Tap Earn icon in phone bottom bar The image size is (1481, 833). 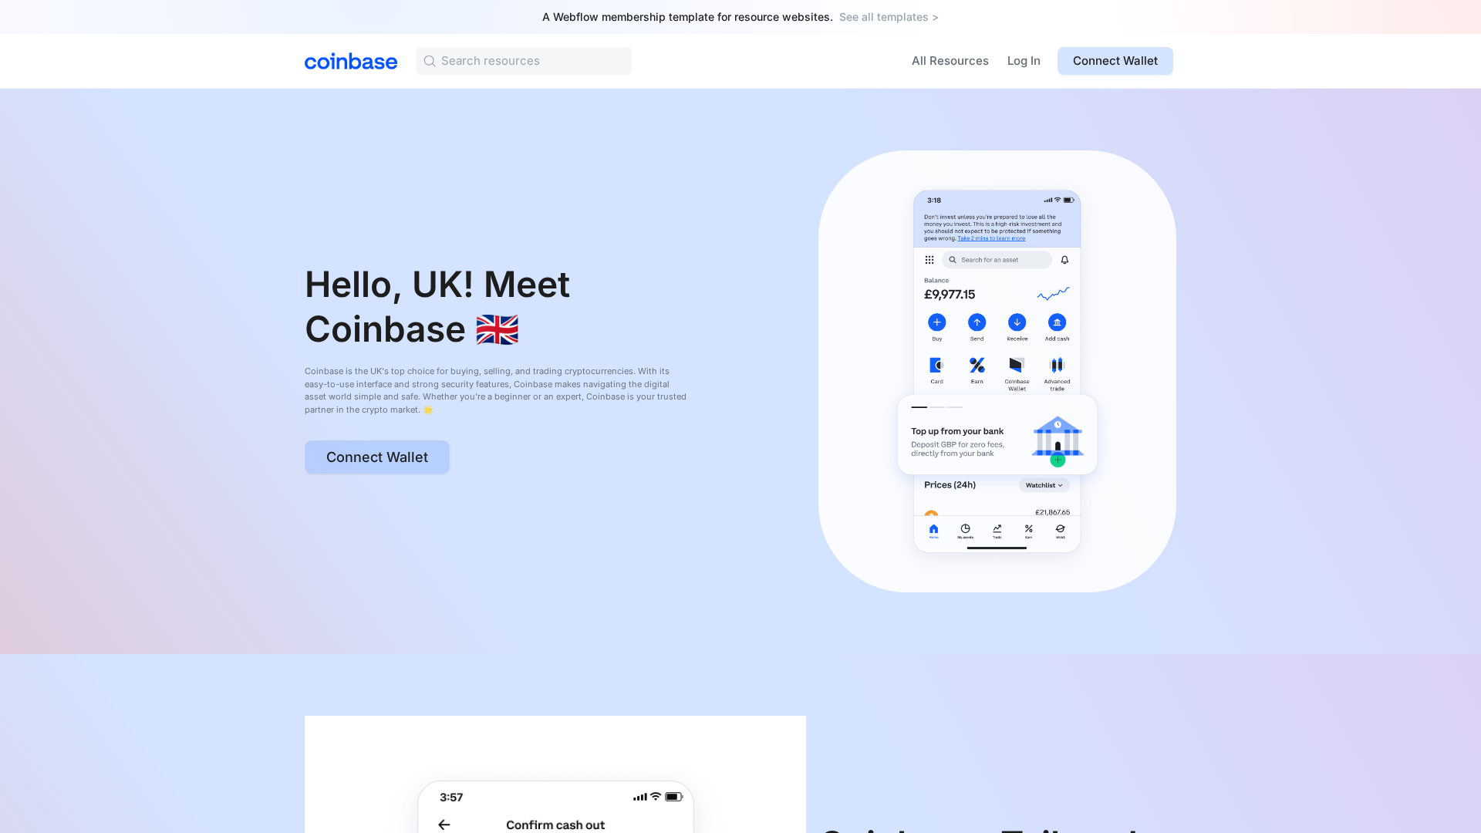tap(1028, 531)
